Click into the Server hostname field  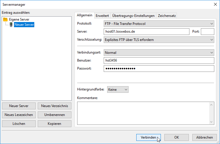point(146,31)
